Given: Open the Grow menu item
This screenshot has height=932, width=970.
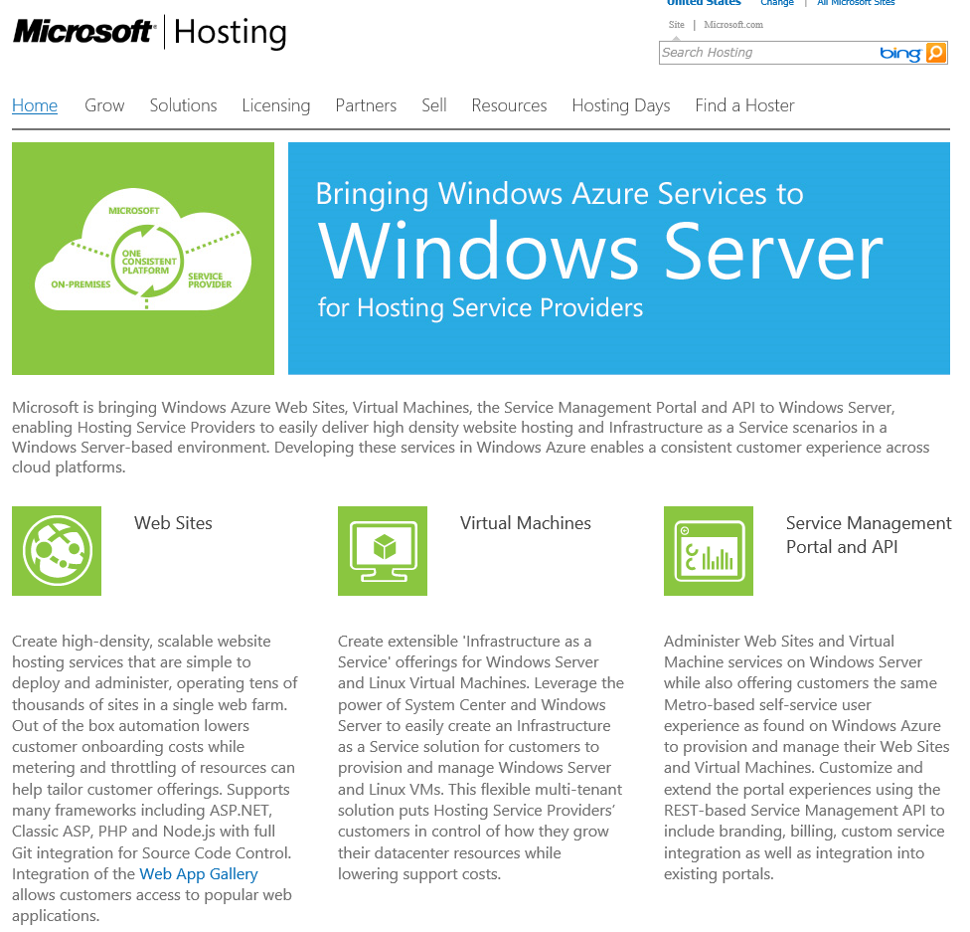Looking at the screenshot, I should pos(104,105).
